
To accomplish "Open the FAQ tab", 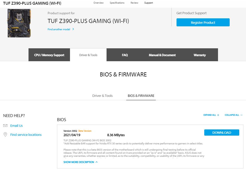I will click(x=125, y=55).
